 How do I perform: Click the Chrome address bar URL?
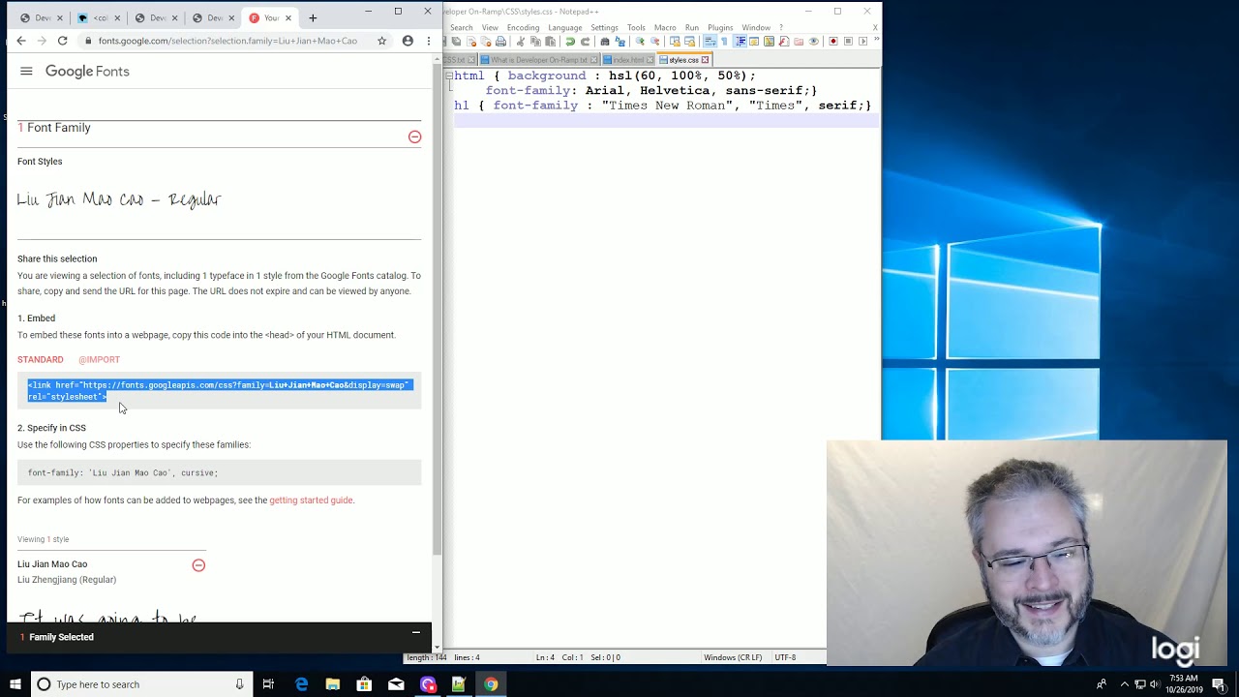coord(227,41)
